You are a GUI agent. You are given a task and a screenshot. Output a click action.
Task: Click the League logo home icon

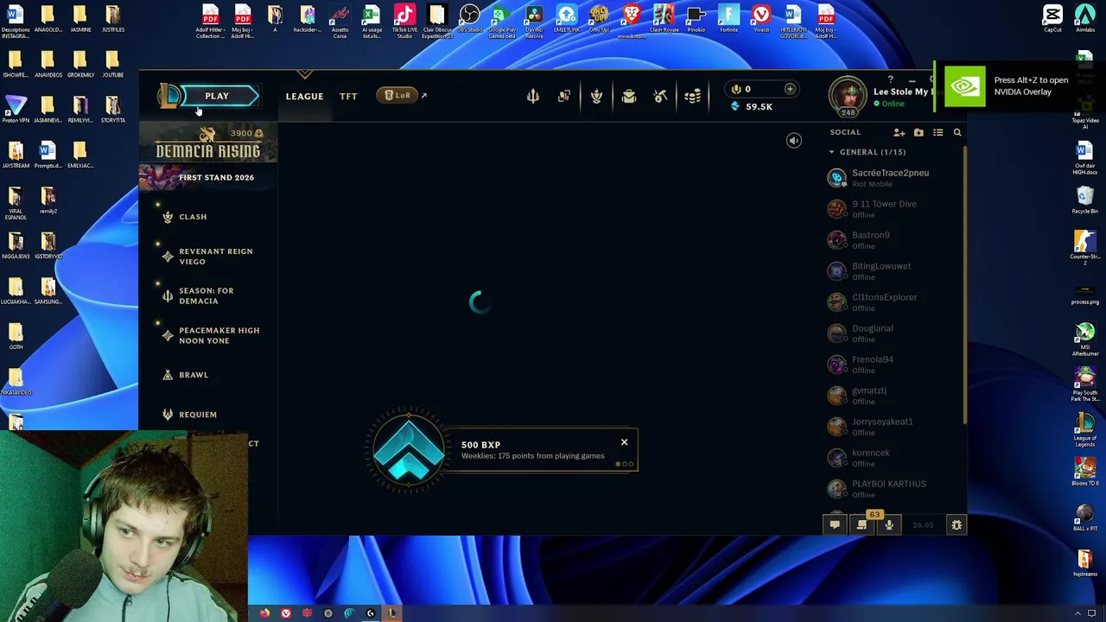pos(169,96)
